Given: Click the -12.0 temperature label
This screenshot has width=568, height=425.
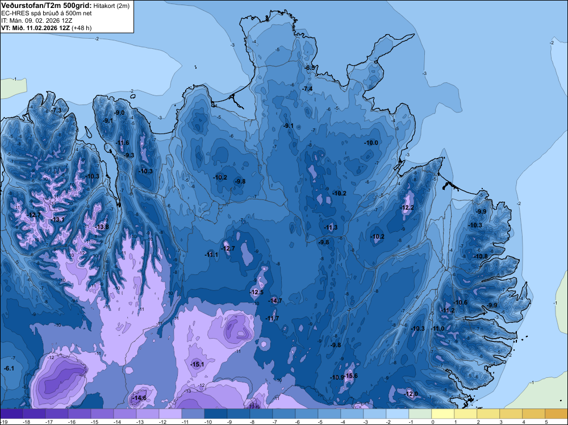Looking at the screenshot, I should 411,394.
